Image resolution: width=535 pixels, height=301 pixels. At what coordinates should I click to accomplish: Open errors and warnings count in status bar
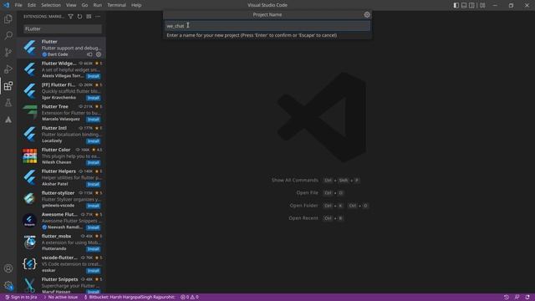point(190,298)
